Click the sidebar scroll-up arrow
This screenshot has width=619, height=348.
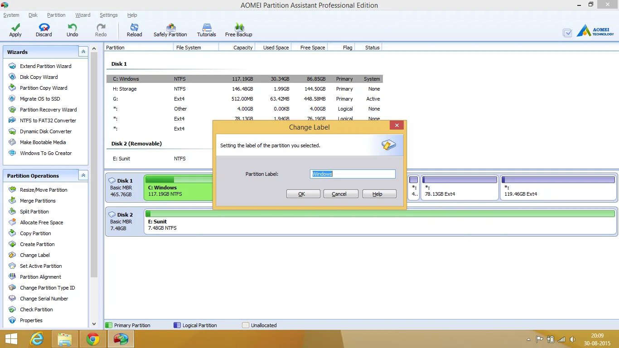click(94, 48)
